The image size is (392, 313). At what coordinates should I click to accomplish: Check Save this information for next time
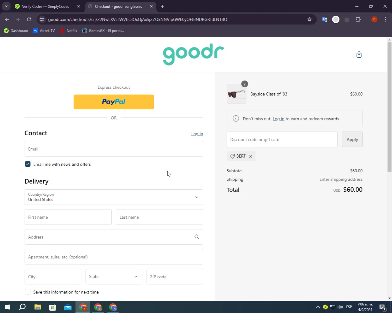[x=28, y=292]
